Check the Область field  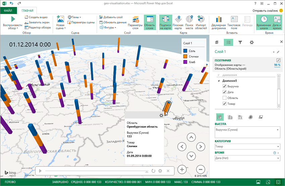click(x=224, y=98)
